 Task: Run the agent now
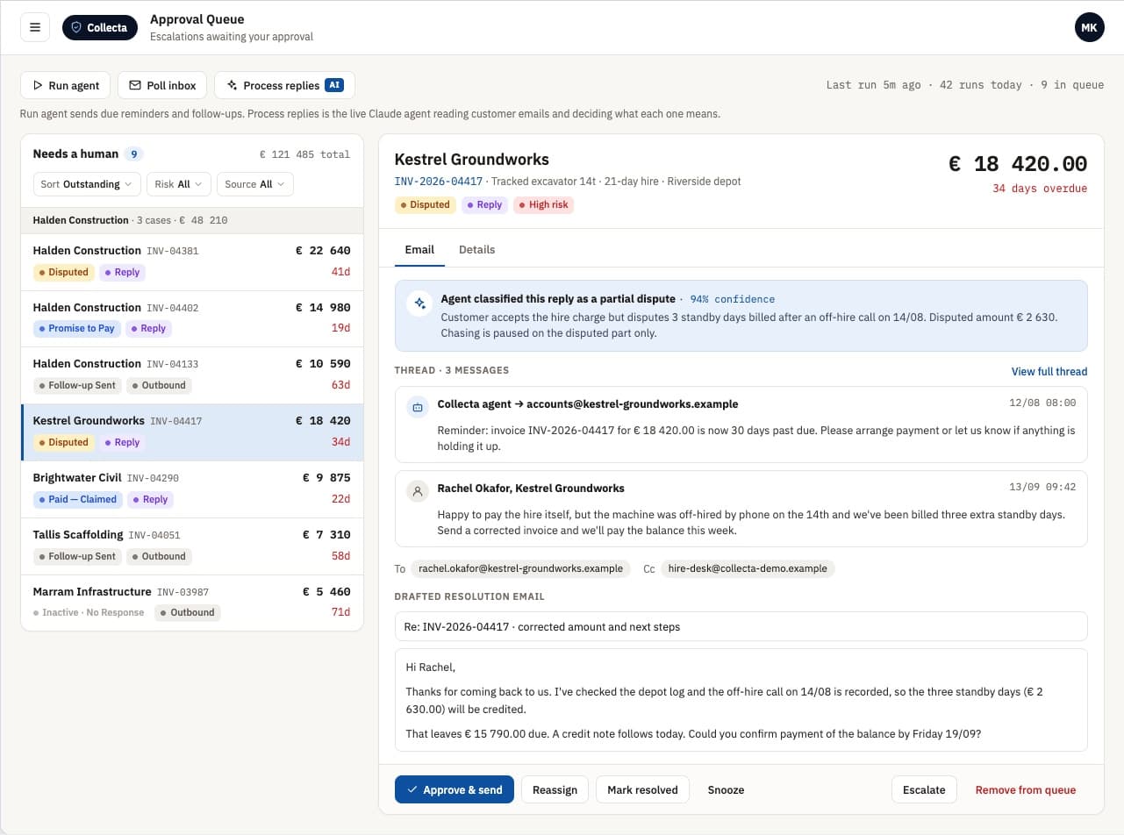[65, 85]
